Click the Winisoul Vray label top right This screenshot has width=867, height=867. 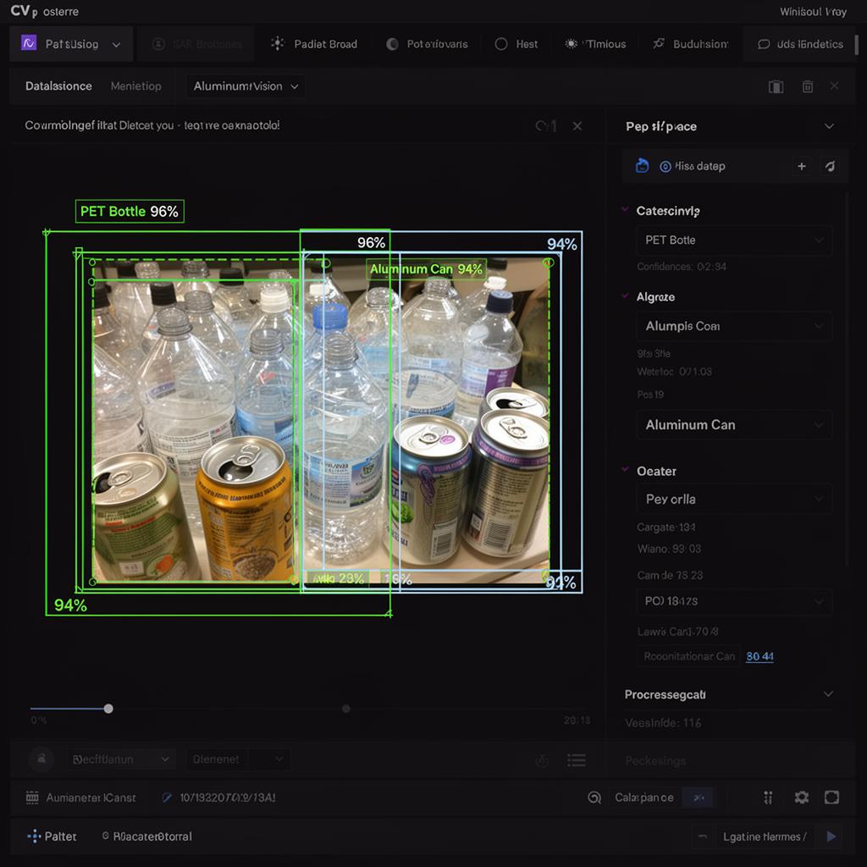click(x=813, y=12)
